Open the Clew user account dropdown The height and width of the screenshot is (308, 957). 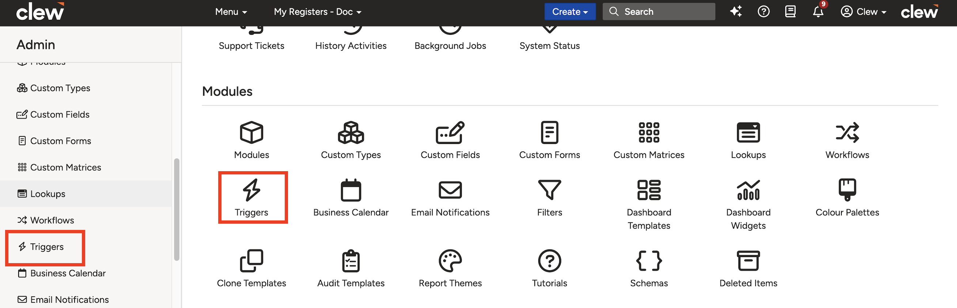click(863, 12)
